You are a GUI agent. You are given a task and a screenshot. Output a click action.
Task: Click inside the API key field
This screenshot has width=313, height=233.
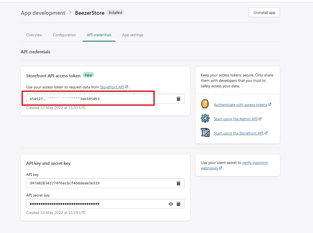(x=98, y=183)
